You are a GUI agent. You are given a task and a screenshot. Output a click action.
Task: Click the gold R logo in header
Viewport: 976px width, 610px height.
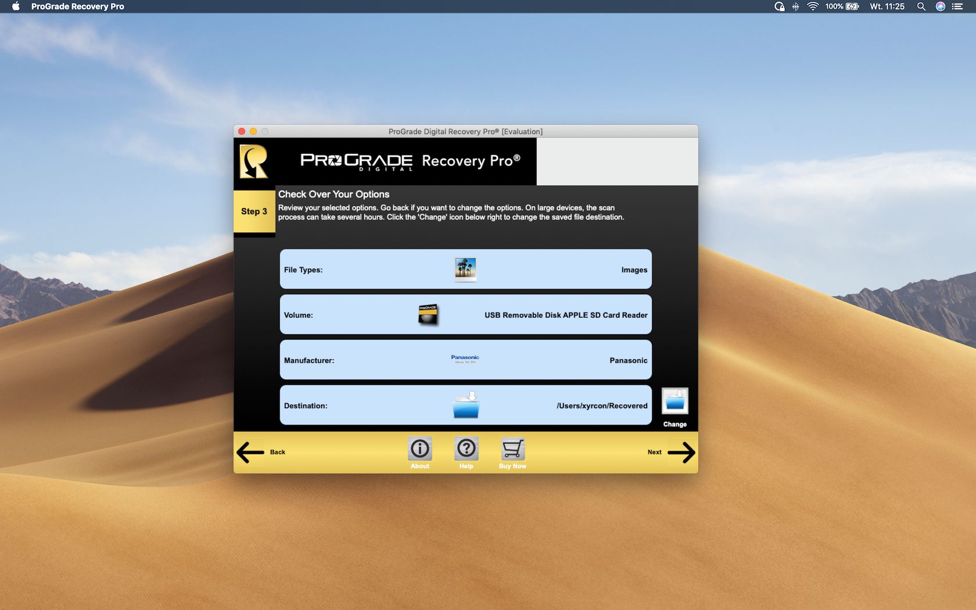254,162
